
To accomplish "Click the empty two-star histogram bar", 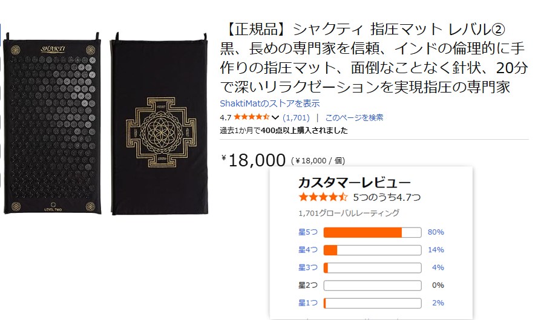I will (x=372, y=285).
